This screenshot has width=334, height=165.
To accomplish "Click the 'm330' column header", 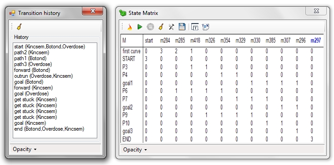I will click(x=255, y=40).
